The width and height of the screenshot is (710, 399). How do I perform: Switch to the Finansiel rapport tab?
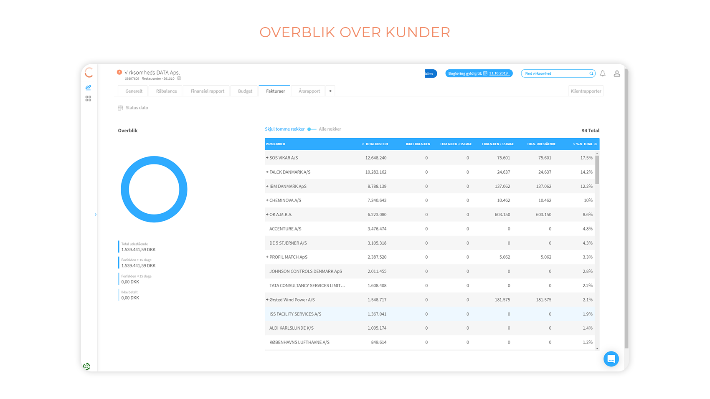pos(207,91)
